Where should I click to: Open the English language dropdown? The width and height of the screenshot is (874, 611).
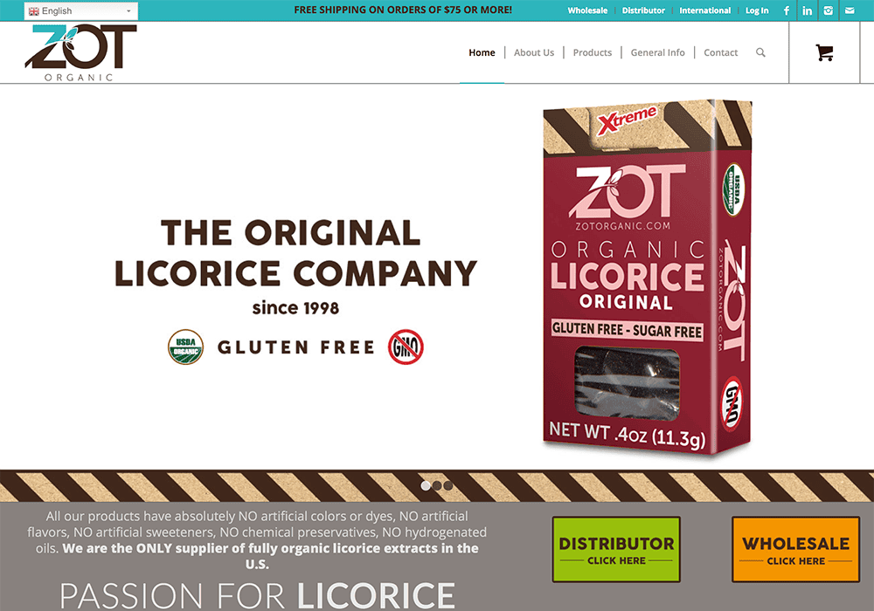pos(80,11)
